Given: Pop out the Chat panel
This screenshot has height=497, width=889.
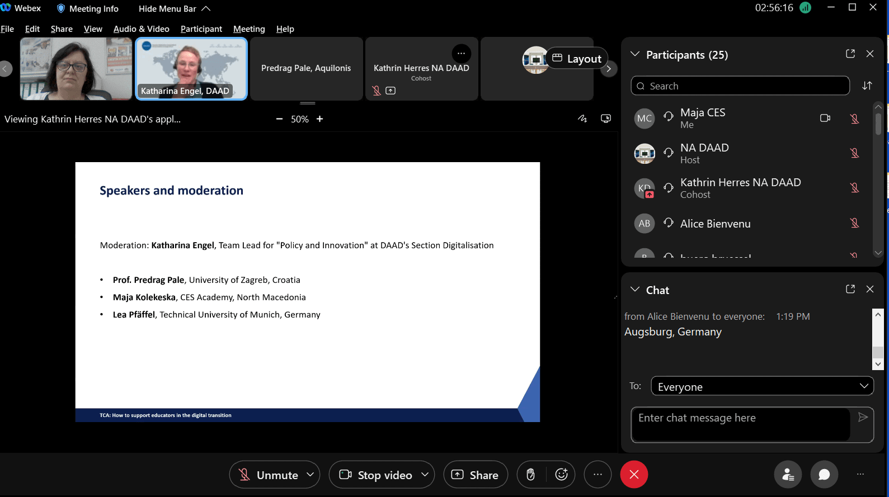Looking at the screenshot, I should [x=850, y=289].
